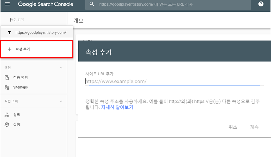Open the 자세히 알아보기 link

(117, 107)
